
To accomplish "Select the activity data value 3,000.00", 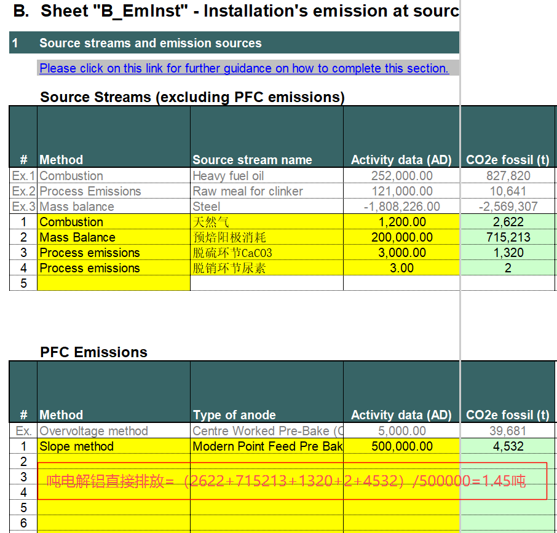I will pos(401,253).
